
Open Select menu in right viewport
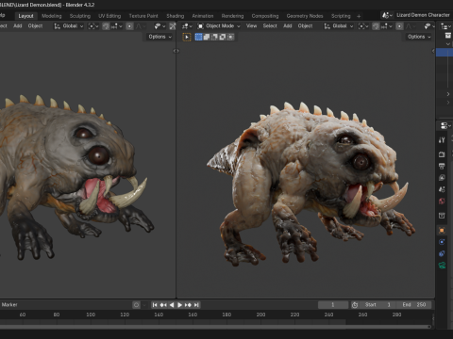270,26
